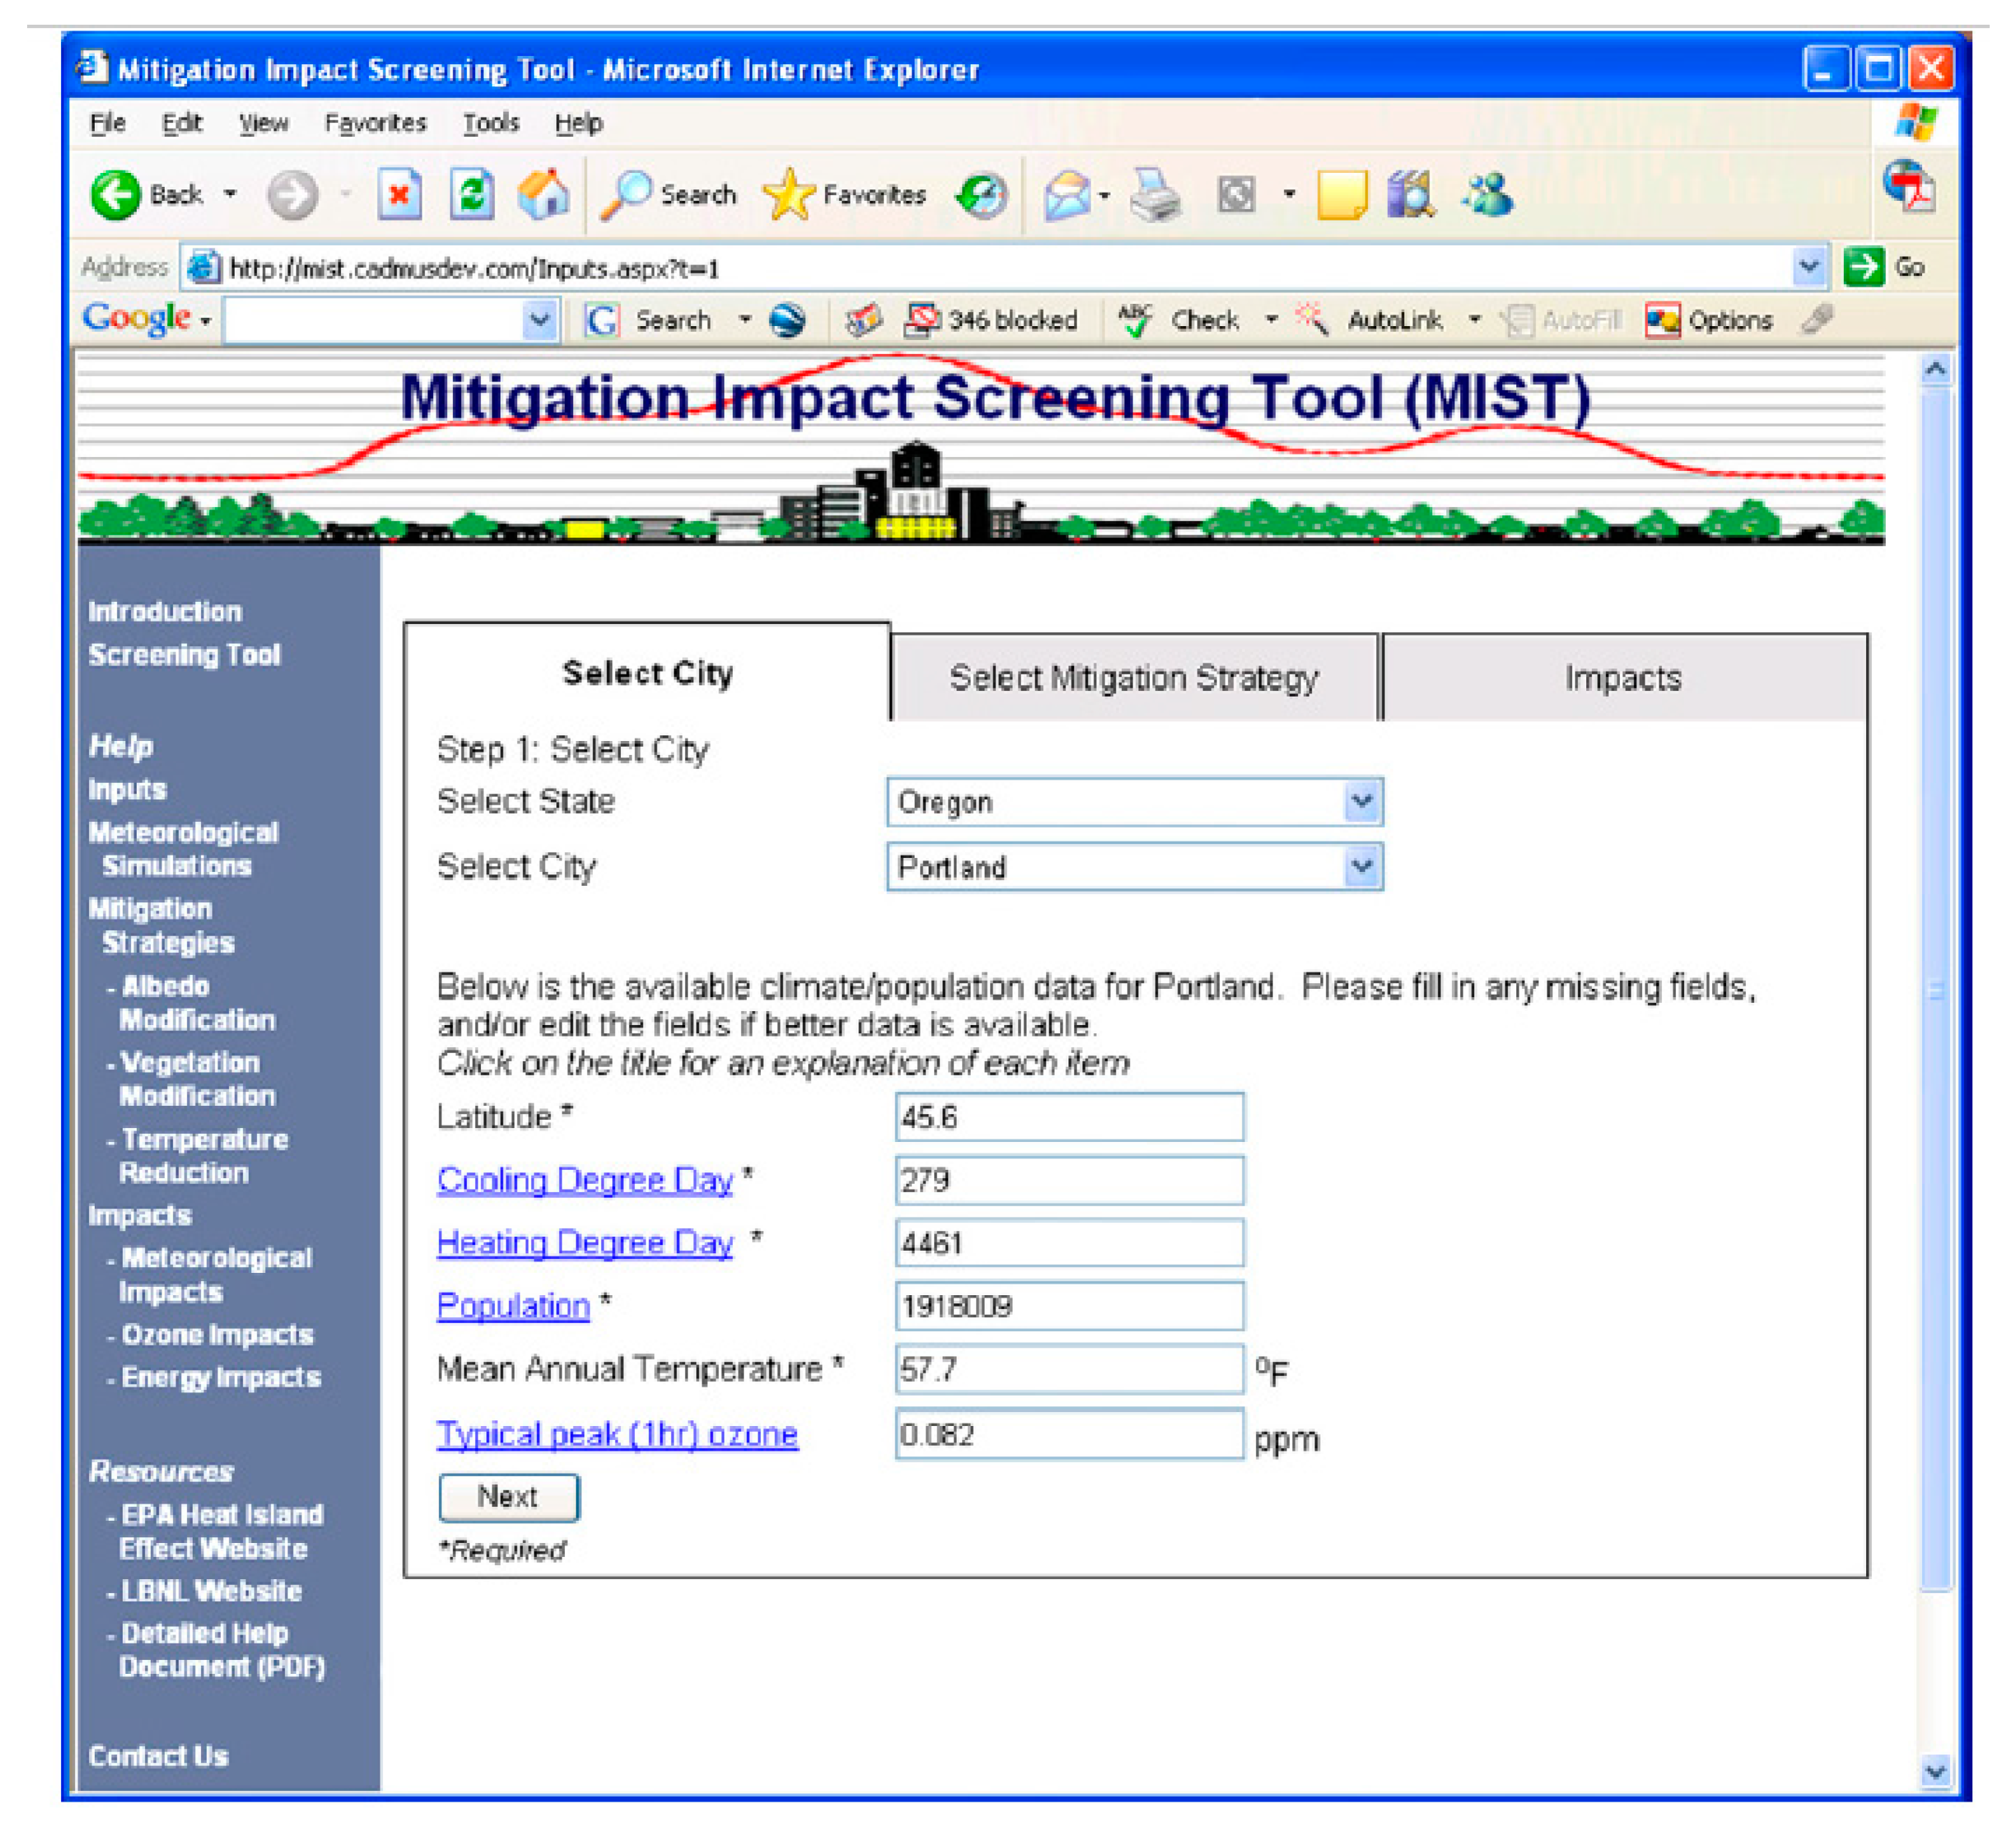Click the Next button

pyautogui.click(x=508, y=1496)
